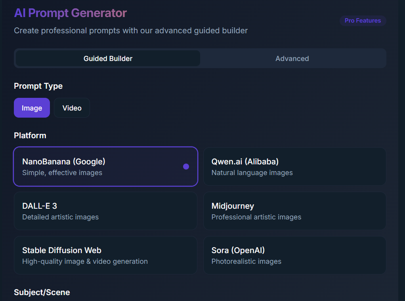
Task: Click the Prompt Type section label
Action: point(38,86)
